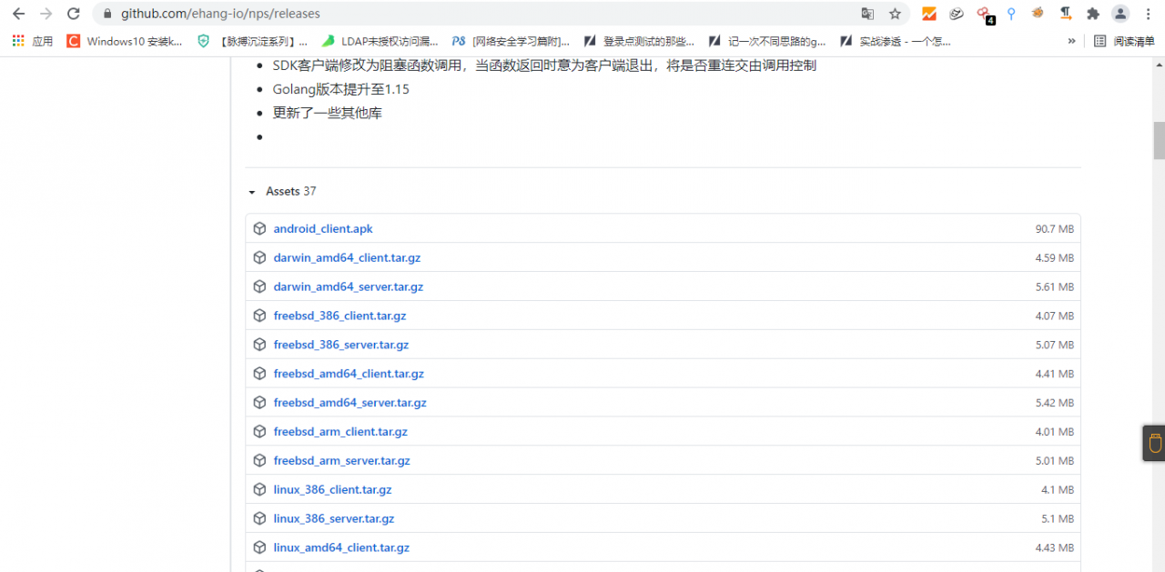Open the Apps grid shortcut in bookmarks bar
The image size is (1165, 572).
coord(18,41)
